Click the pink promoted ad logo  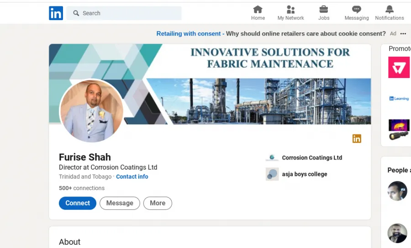(399, 67)
